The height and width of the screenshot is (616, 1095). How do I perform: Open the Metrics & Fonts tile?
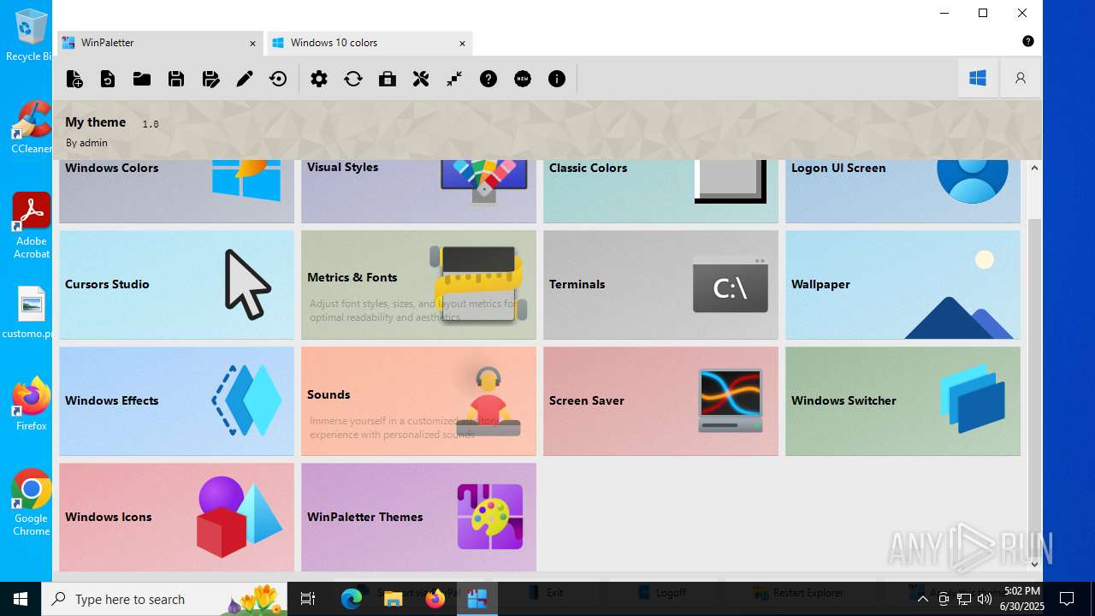(418, 285)
